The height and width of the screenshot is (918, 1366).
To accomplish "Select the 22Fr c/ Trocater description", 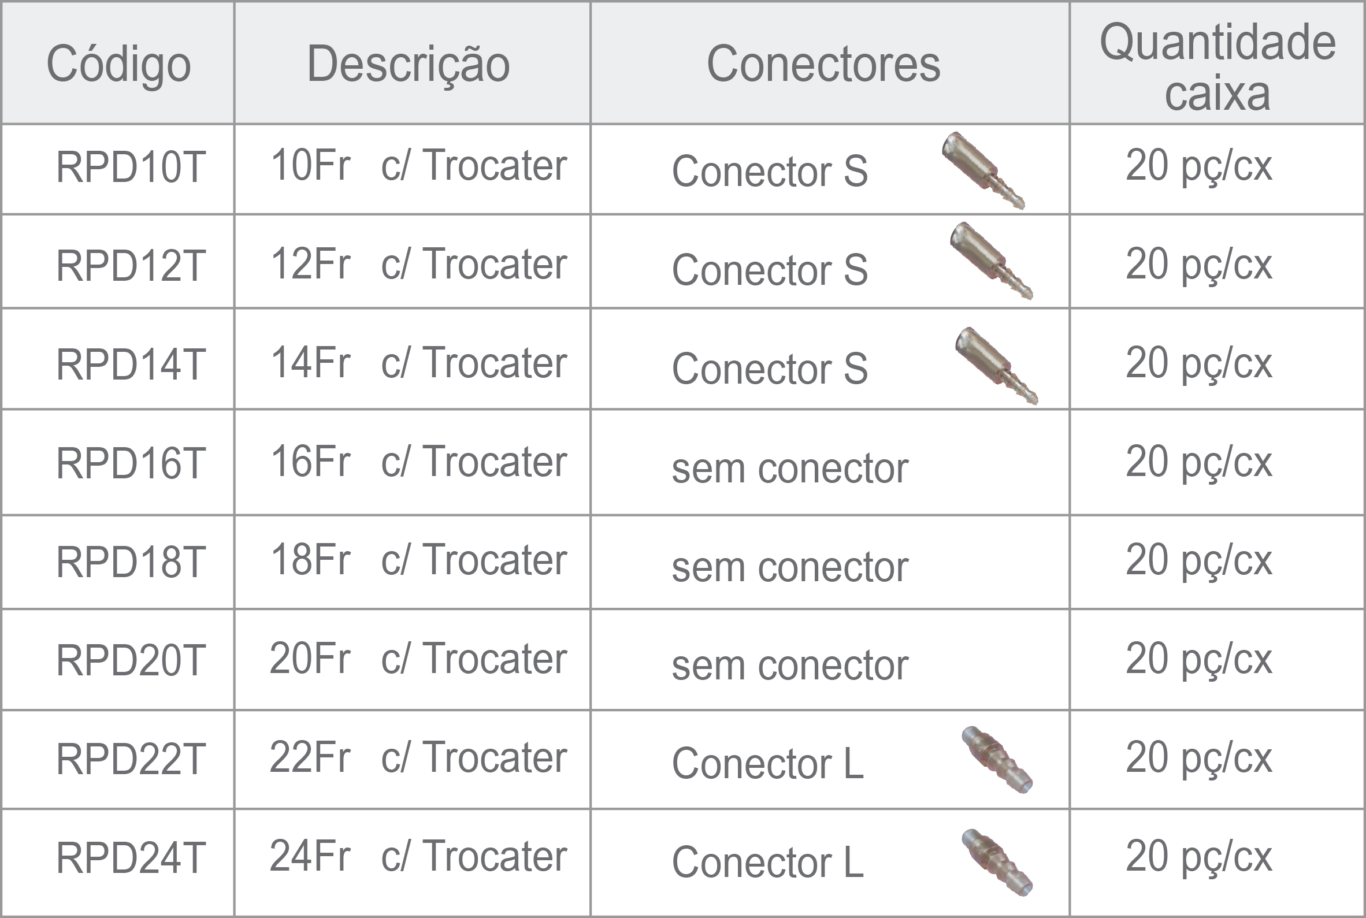I will tap(419, 757).
